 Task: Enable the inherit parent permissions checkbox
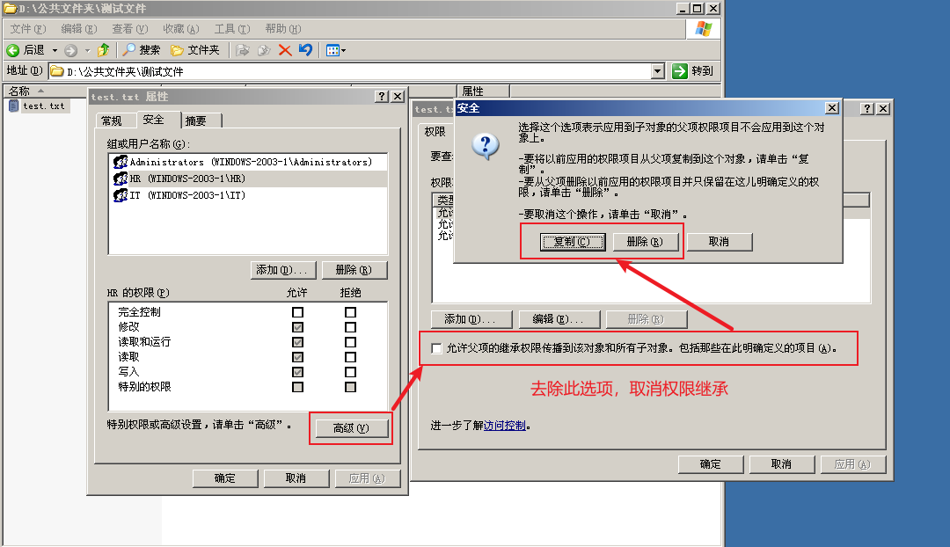pyautogui.click(x=437, y=349)
